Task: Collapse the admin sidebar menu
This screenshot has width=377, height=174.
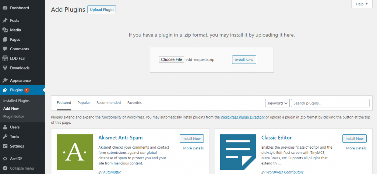Action: pyautogui.click(x=18, y=168)
